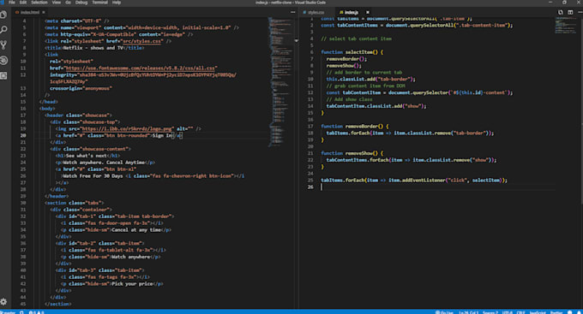Click the comment '// select tab content item'
Image resolution: width=583 pixels, height=314 pixels.
(356, 39)
